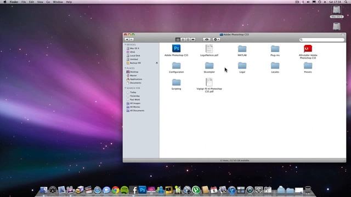Open the Presets folder

308,66
